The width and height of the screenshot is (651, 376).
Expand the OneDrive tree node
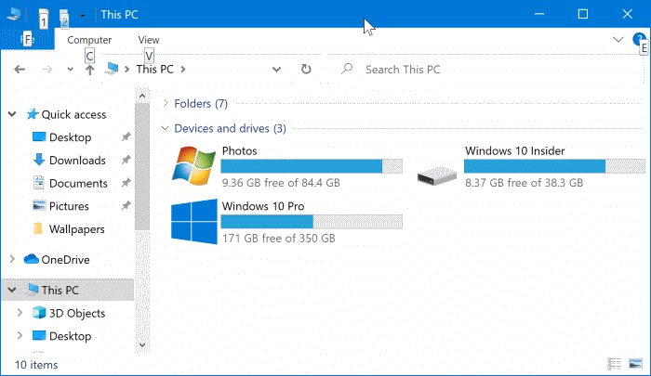click(x=12, y=259)
